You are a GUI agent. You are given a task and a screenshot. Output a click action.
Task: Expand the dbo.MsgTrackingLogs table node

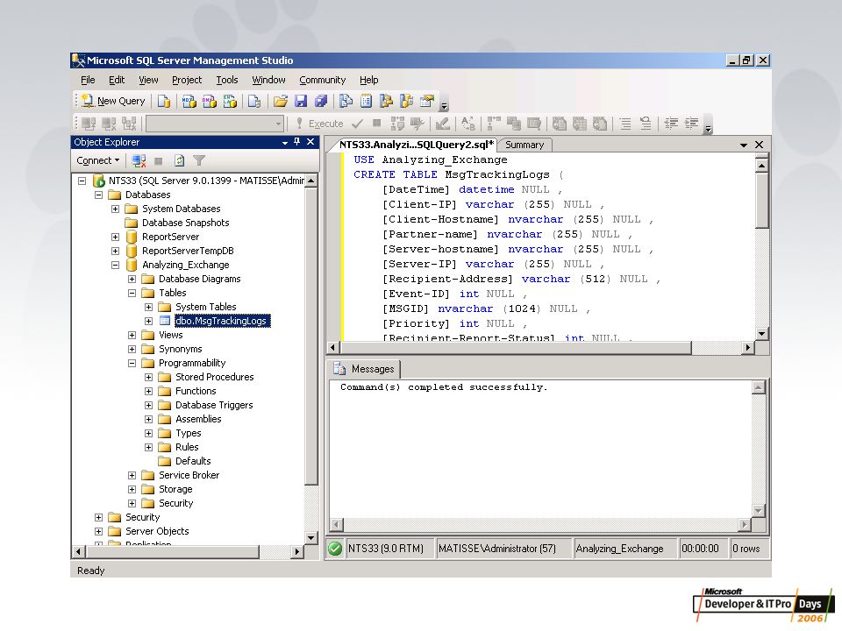tap(149, 321)
